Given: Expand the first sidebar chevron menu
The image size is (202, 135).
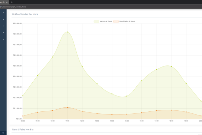Looking at the screenshot, I should [3, 13].
